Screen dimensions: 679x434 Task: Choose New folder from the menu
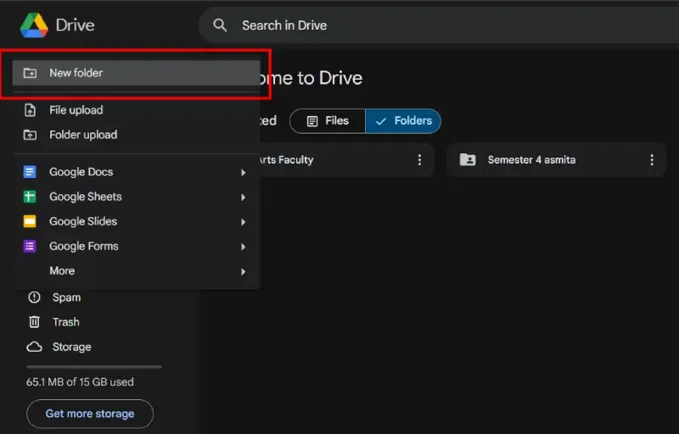(x=136, y=73)
